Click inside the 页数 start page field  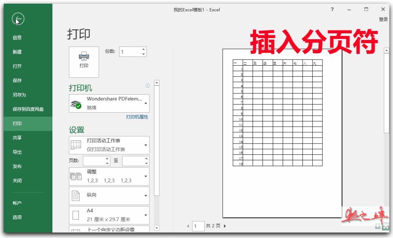coord(94,161)
